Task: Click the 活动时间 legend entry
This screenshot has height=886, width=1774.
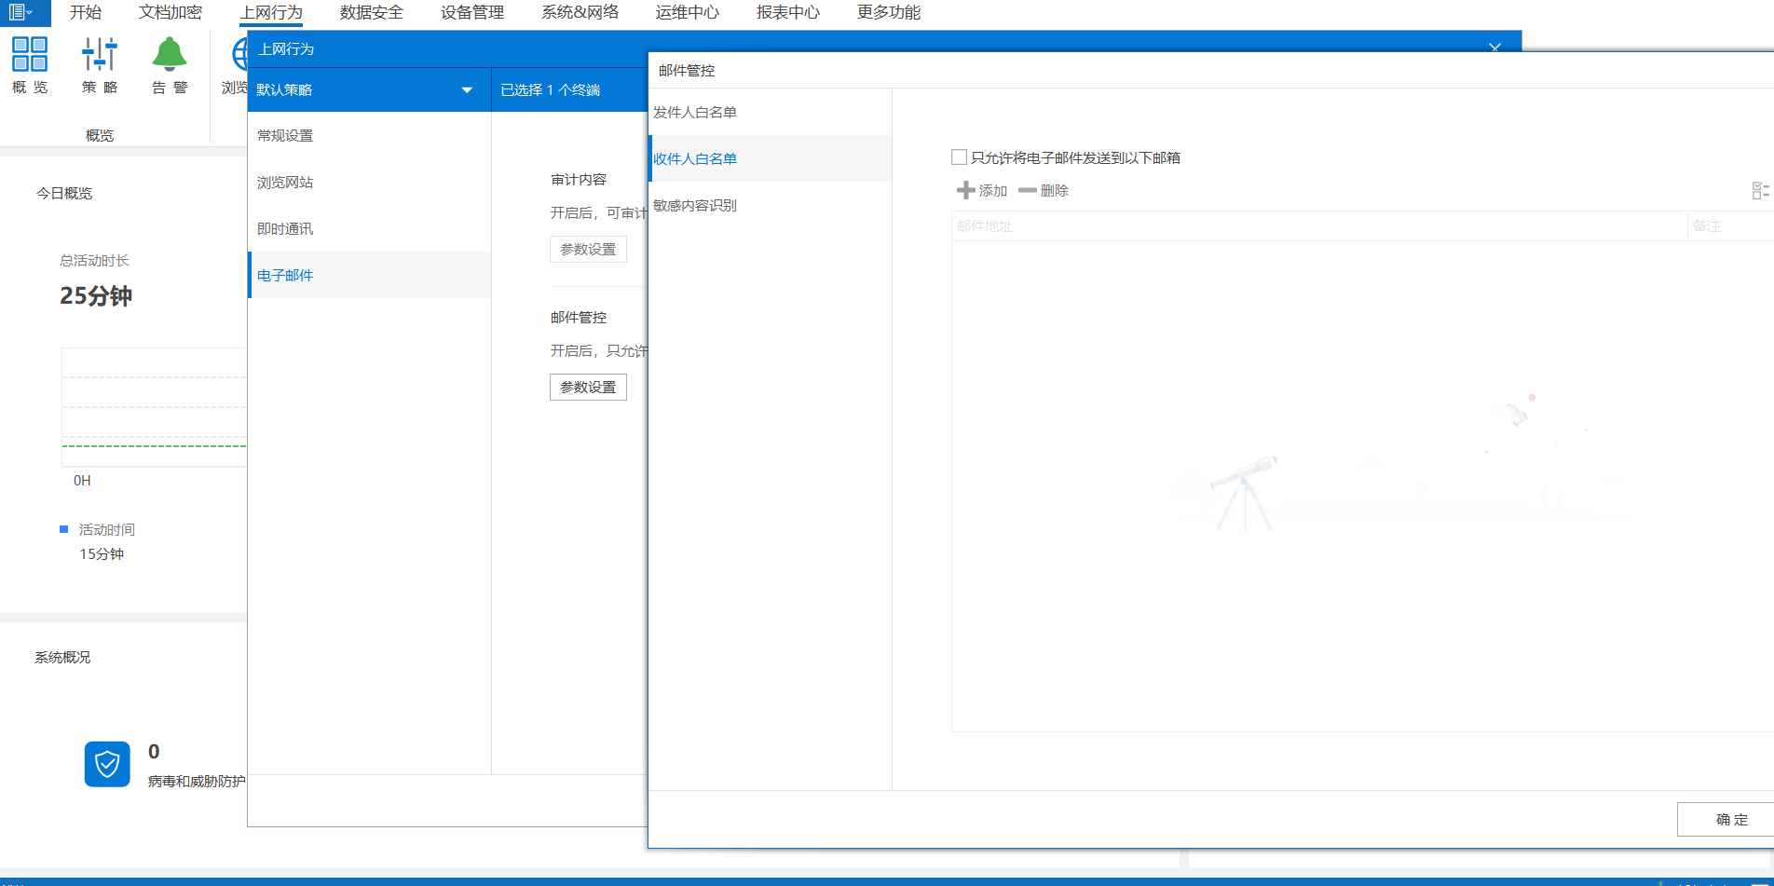Action: coord(106,529)
